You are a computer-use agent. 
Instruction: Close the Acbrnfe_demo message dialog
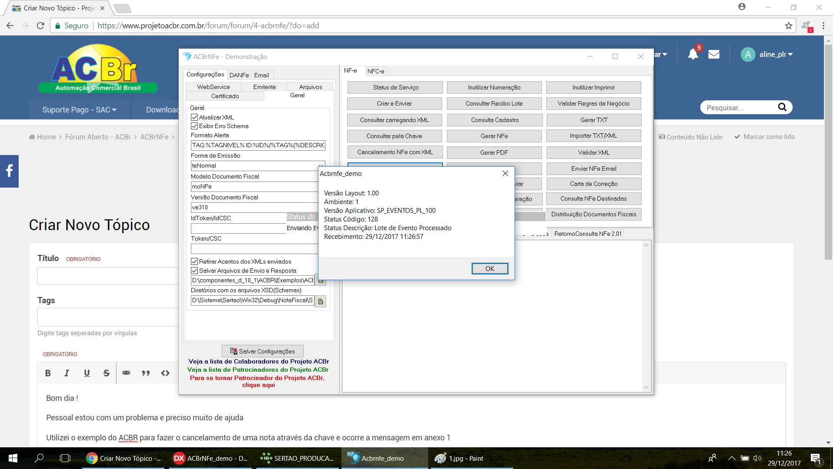click(505, 173)
